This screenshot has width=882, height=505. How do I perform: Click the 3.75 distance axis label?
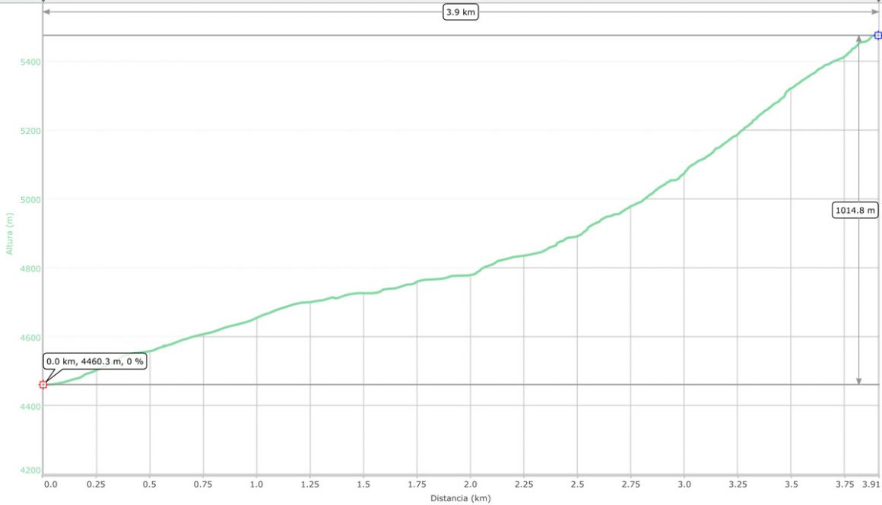[x=844, y=484]
